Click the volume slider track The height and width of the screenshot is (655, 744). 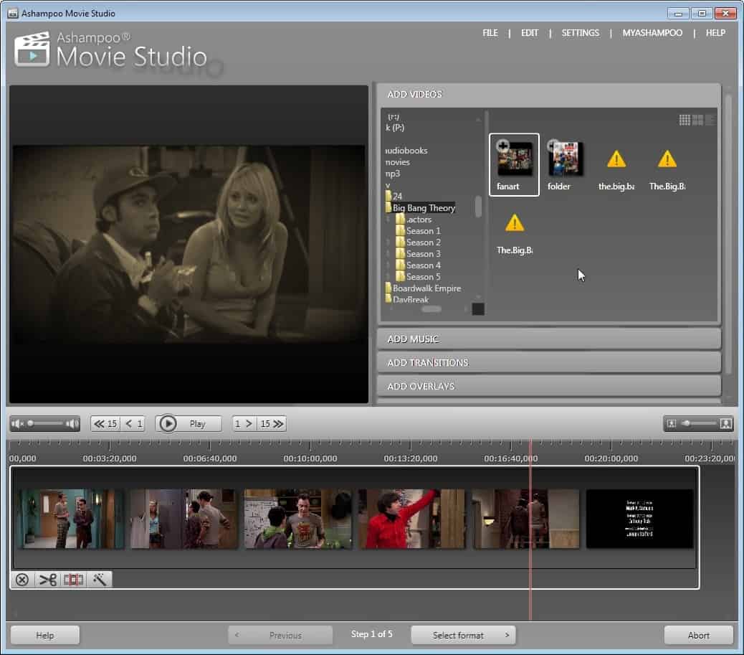(x=49, y=424)
